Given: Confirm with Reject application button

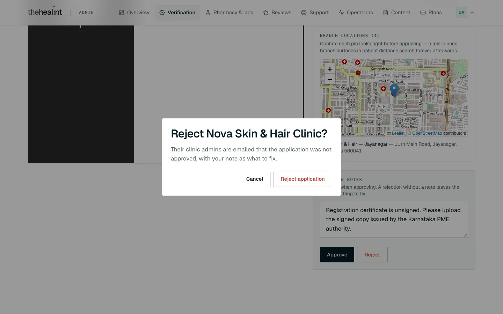Looking at the screenshot, I should click(303, 179).
